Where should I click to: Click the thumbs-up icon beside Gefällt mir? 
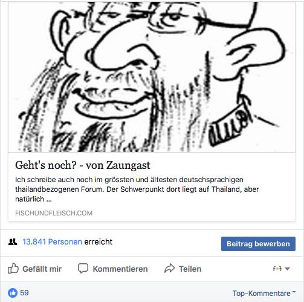[13, 268]
